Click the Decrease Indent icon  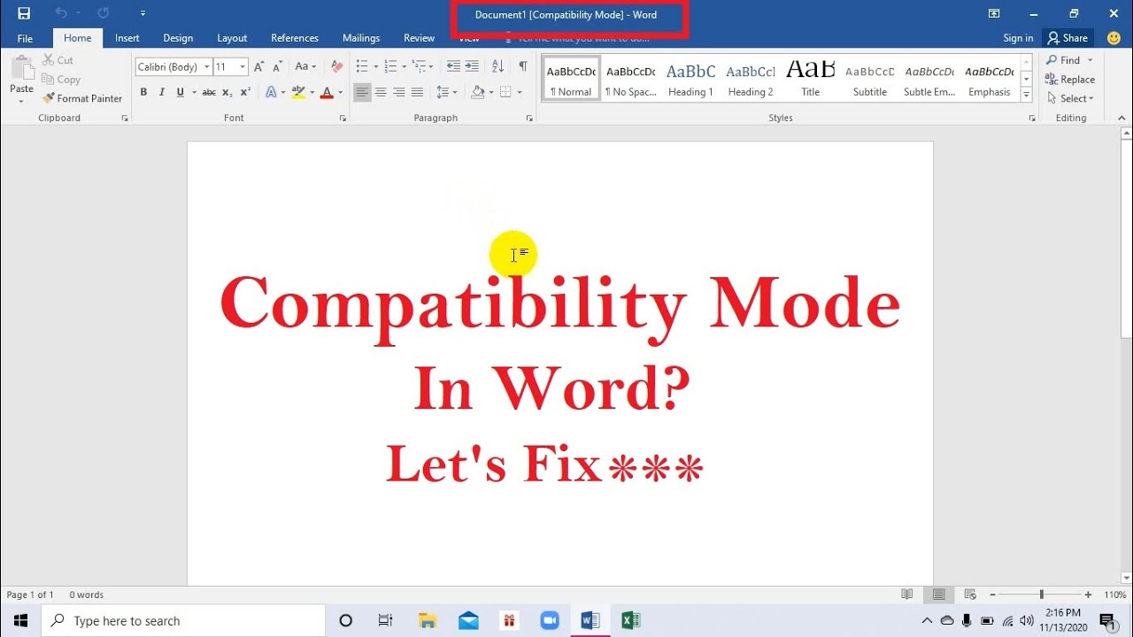453,67
